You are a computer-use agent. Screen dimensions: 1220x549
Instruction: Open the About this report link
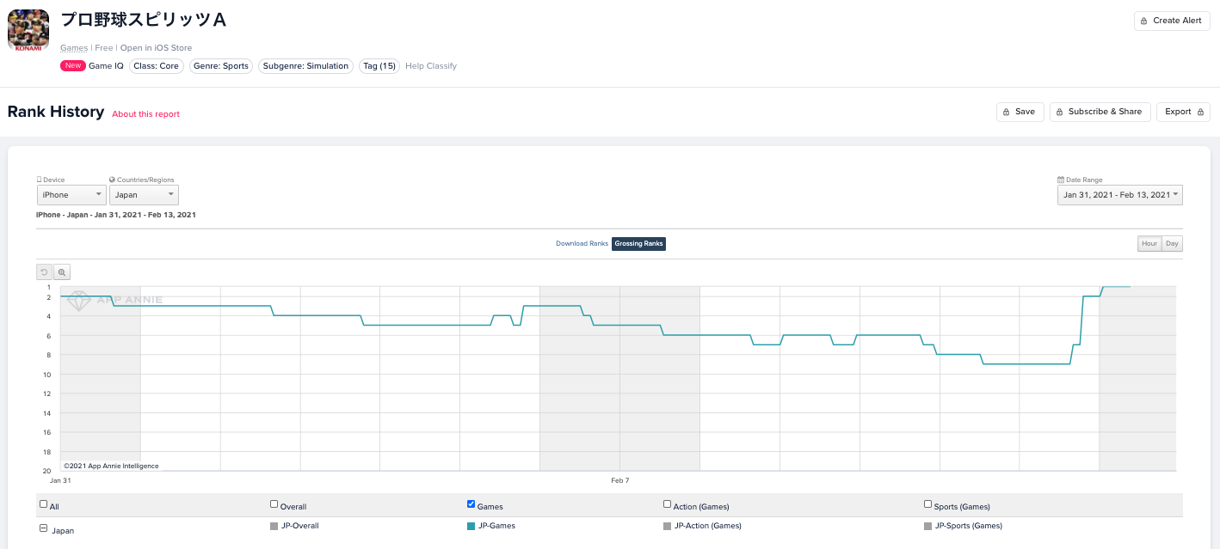[146, 114]
